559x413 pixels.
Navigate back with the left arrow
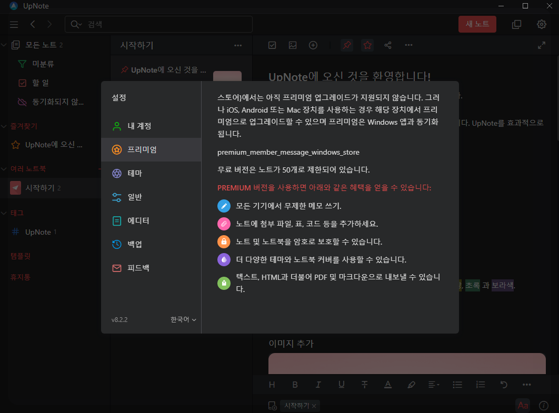click(33, 24)
